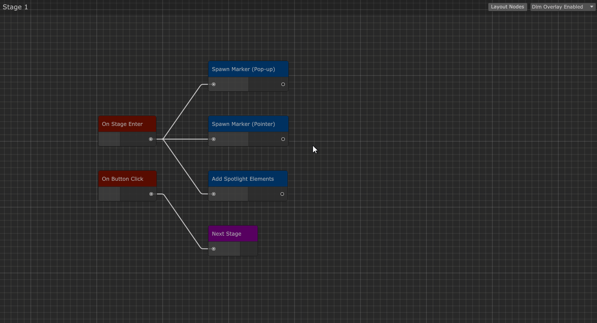
Task: Click output port of Spawn Marker (Pointer)
Action: coord(283,139)
